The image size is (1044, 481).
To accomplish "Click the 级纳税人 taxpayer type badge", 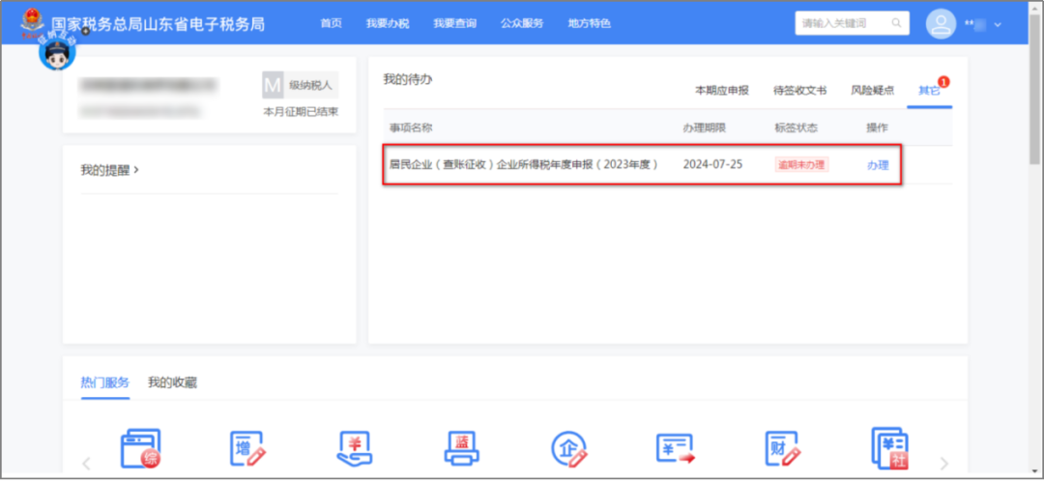I will (301, 85).
